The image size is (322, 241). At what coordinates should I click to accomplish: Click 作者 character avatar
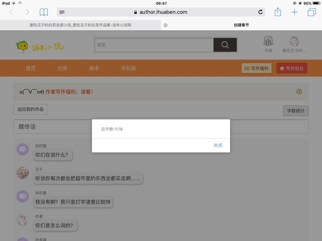tap(23, 220)
